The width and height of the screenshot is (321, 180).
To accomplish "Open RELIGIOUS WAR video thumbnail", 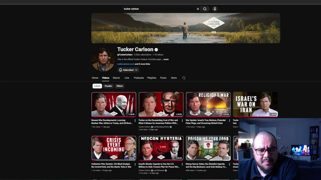I will coord(208,104).
